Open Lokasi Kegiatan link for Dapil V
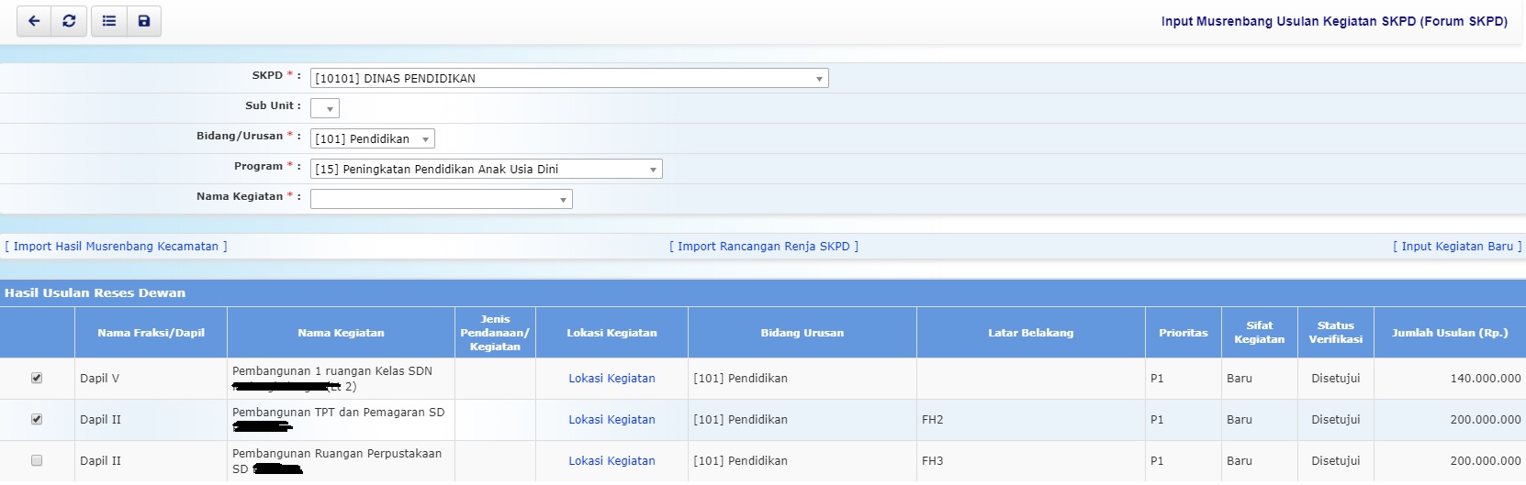The image size is (1526, 485). pos(612,379)
